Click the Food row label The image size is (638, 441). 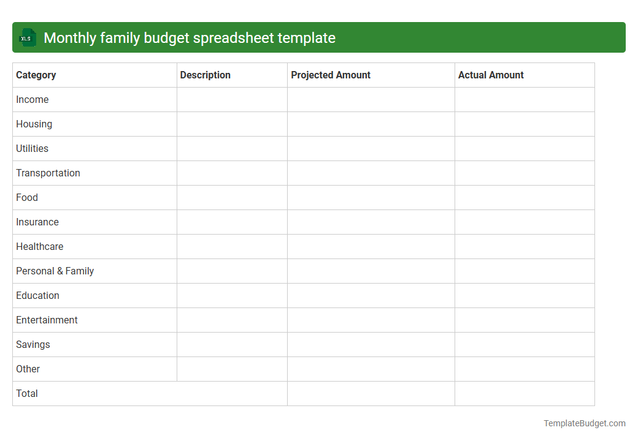click(27, 197)
